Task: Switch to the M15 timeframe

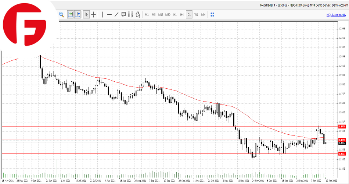Action: [161, 15]
